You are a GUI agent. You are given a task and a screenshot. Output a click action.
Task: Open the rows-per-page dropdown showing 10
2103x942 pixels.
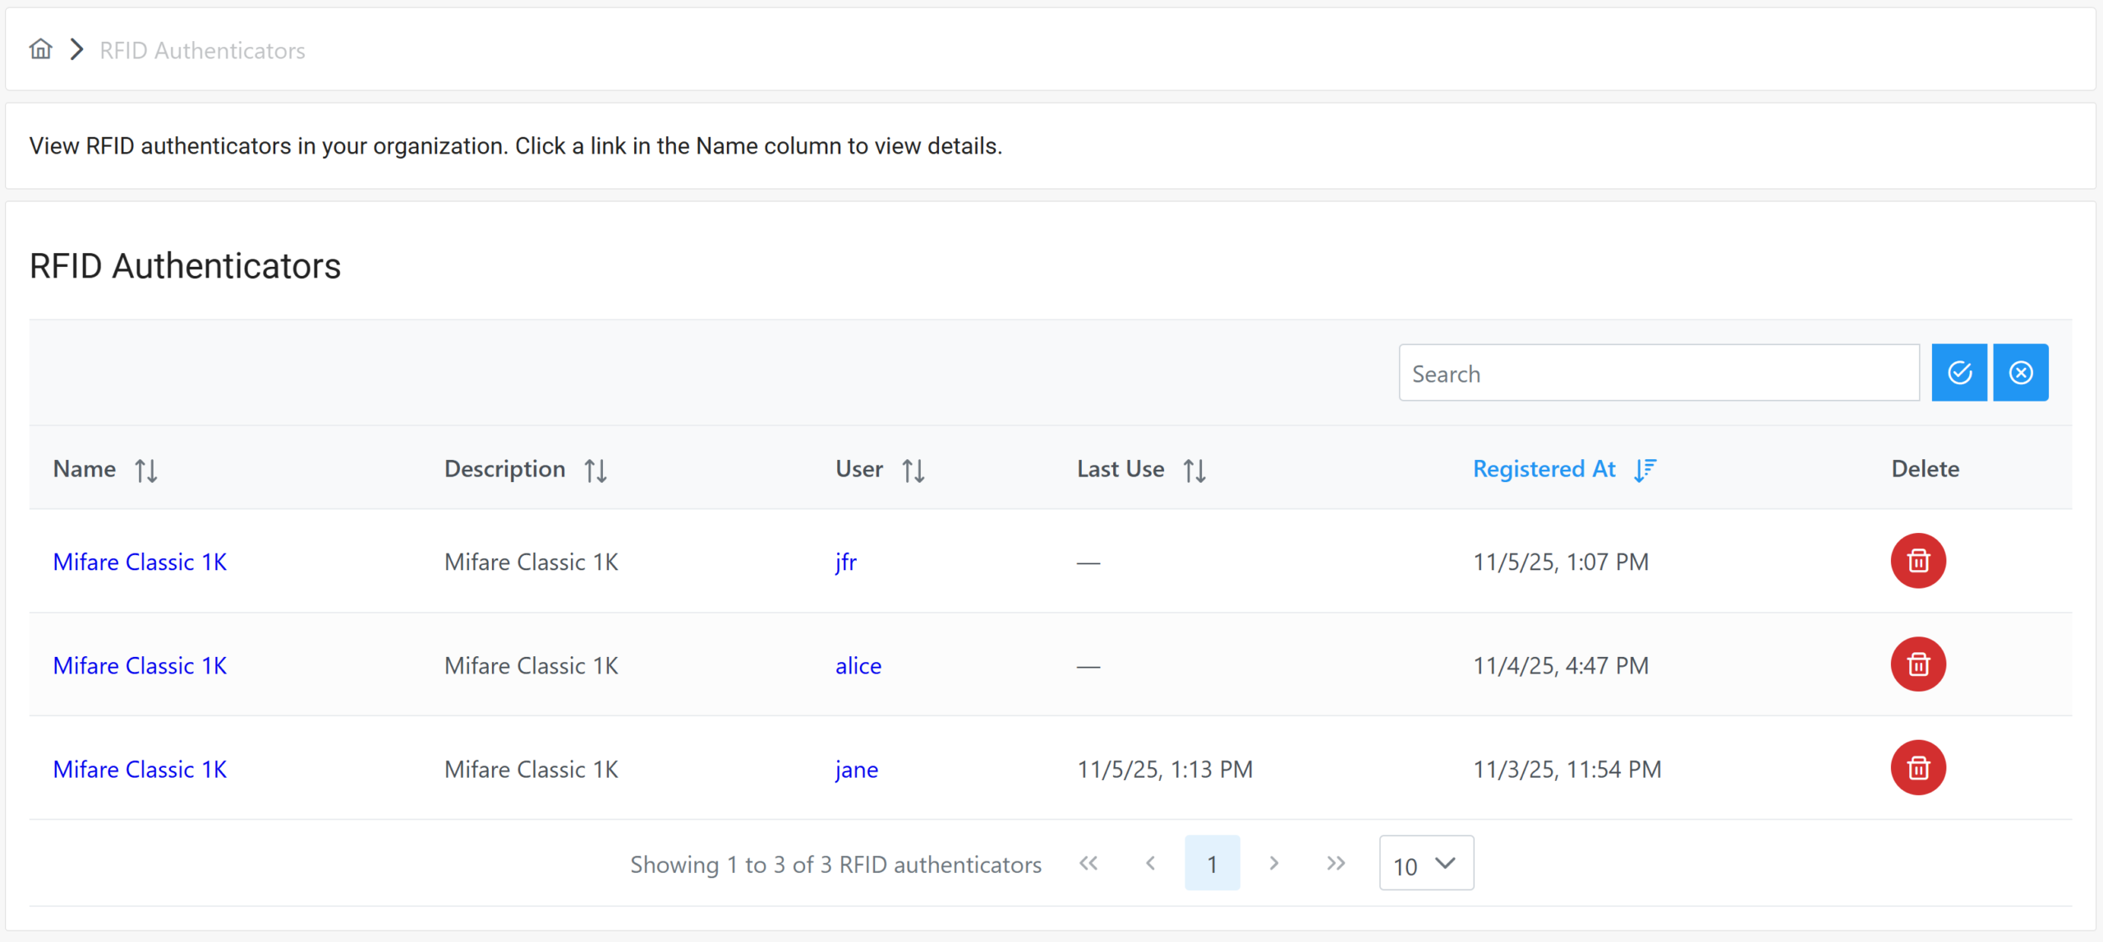(x=1425, y=863)
